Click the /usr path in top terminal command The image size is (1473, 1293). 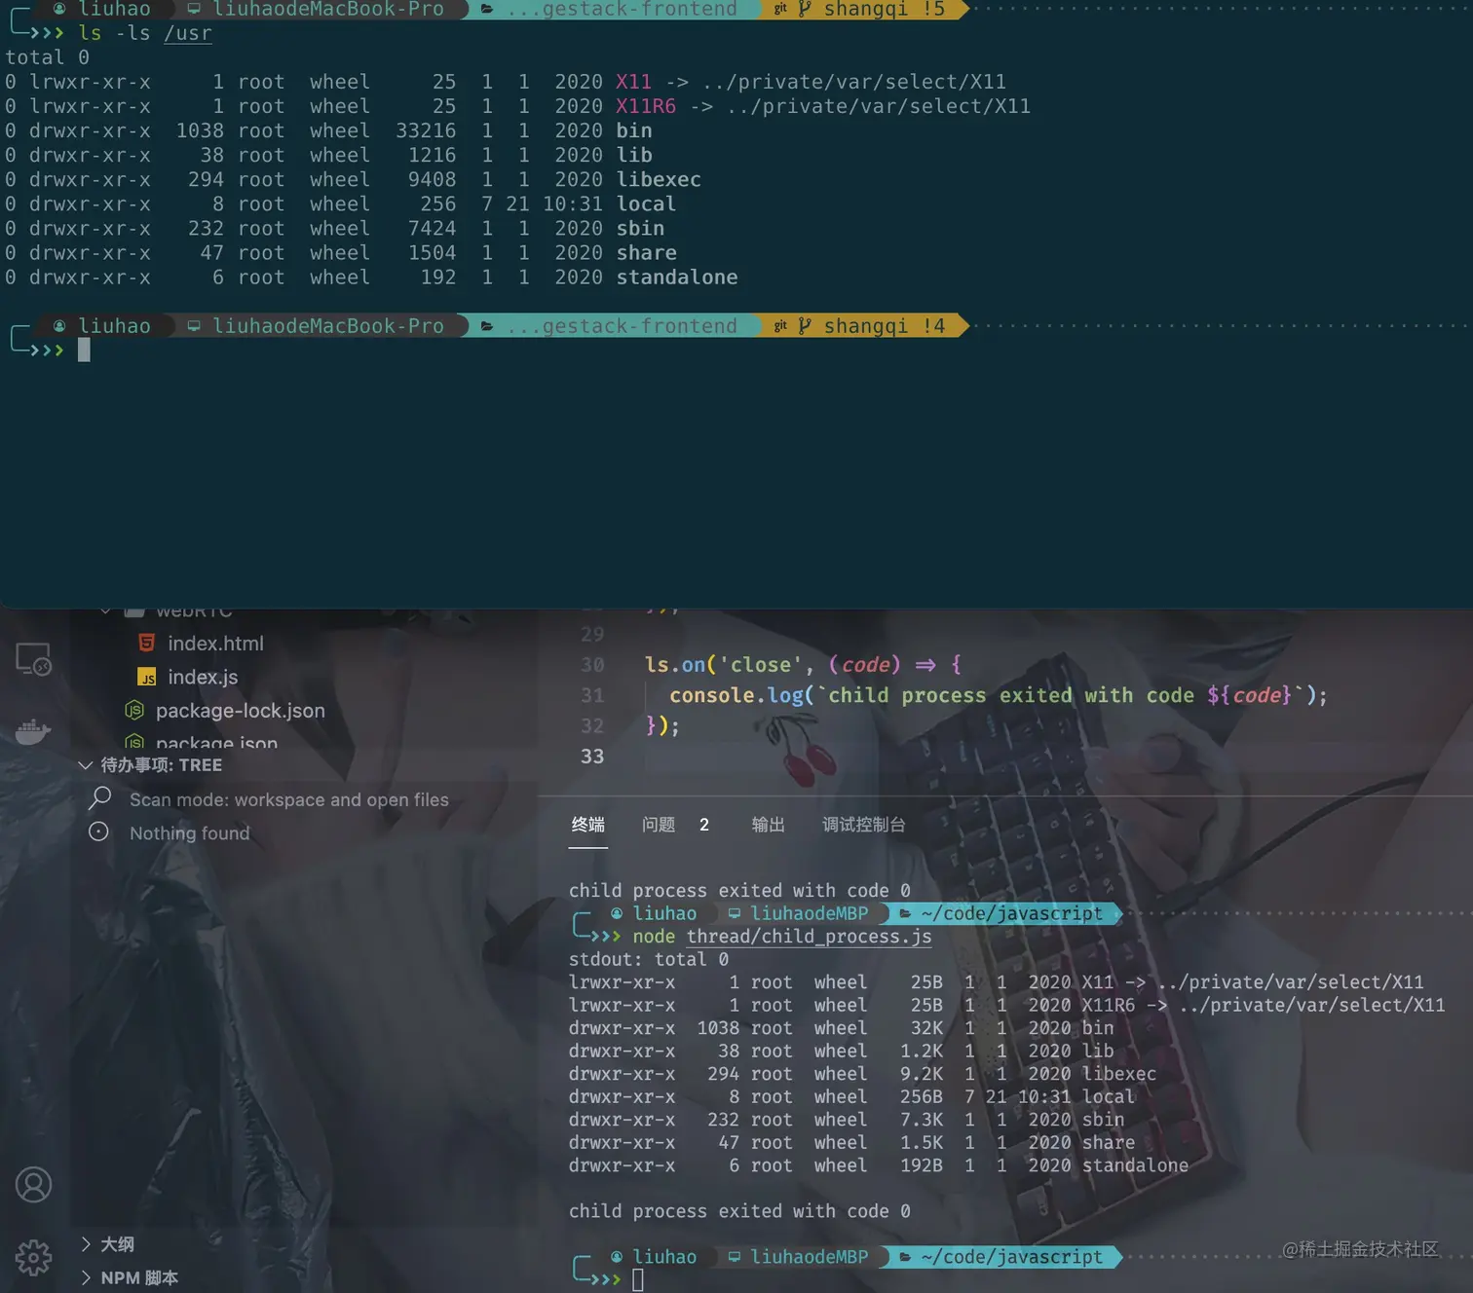(188, 33)
